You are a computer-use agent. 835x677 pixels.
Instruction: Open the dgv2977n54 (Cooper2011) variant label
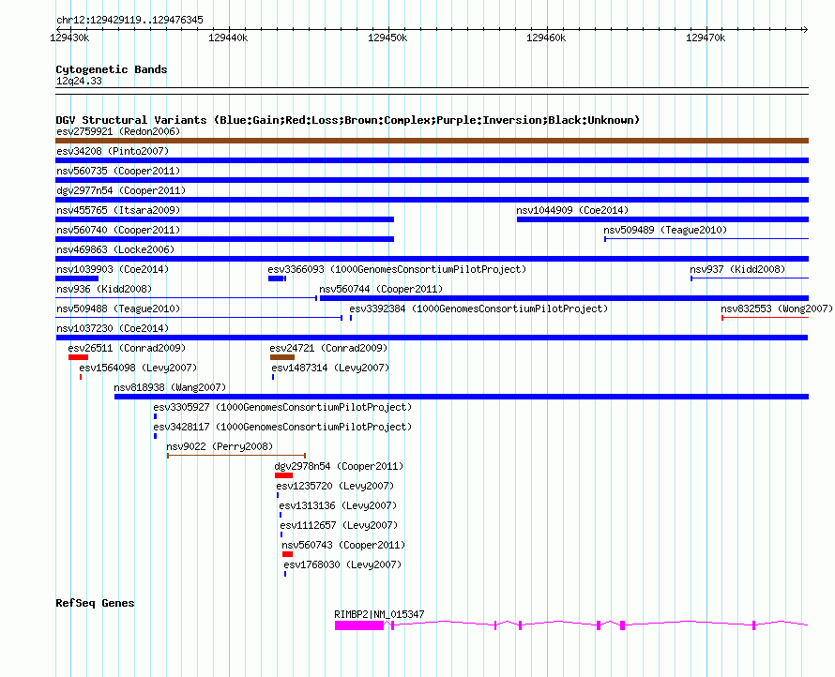[x=121, y=190]
